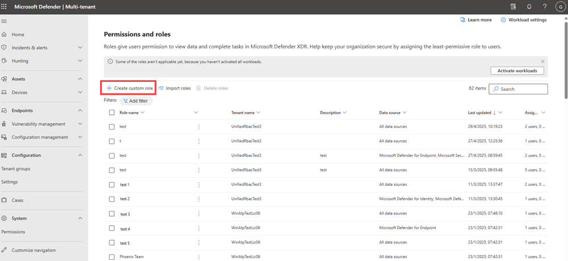The width and height of the screenshot is (568, 261).
Task: Open more options for role 'test 2'
Action: (x=198, y=199)
